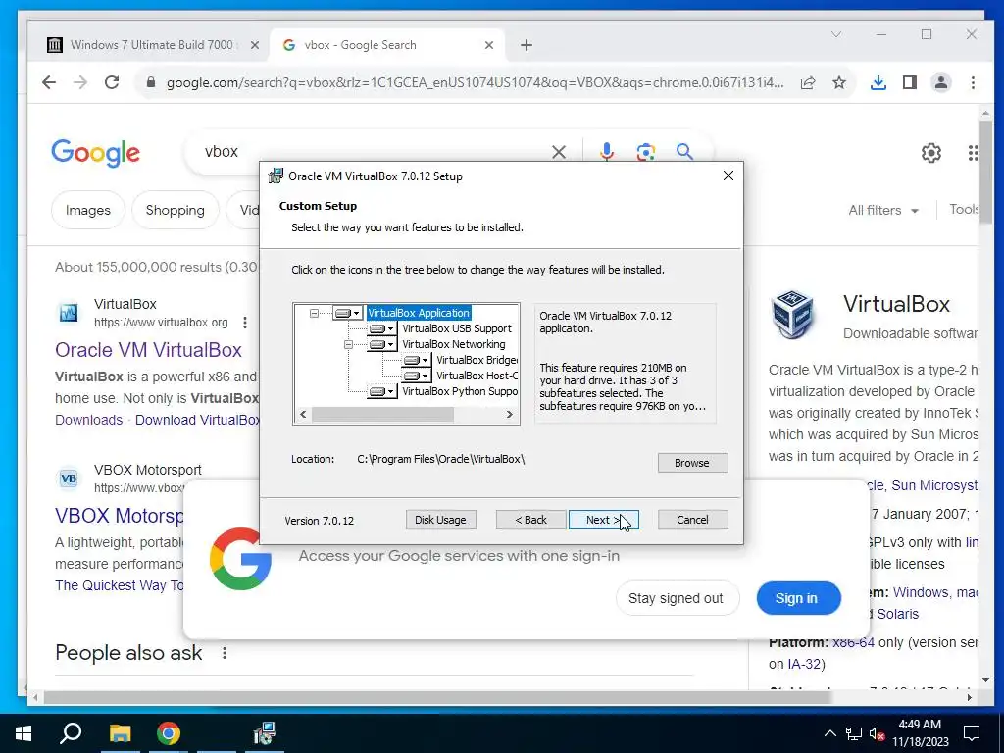
Task: Collapse the VirtualBox Application tree node
Action: [x=314, y=313]
